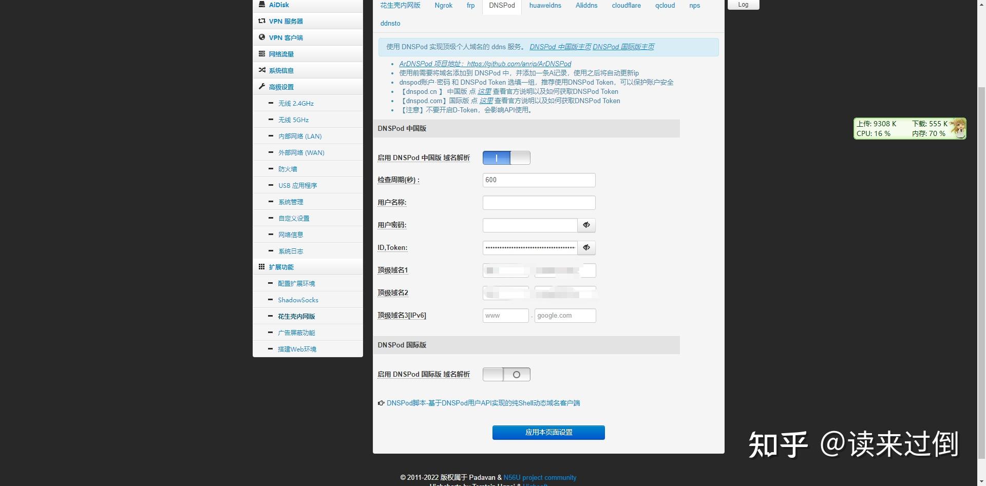Viewport: 986px width, 486px height.
Task: Click the google.com domain field for 顶级域名3[IPv6]
Action: 565,316
